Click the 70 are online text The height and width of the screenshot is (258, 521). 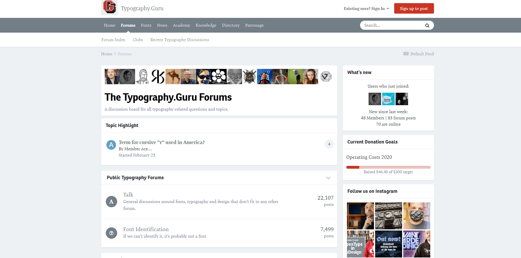click(388, 124)
